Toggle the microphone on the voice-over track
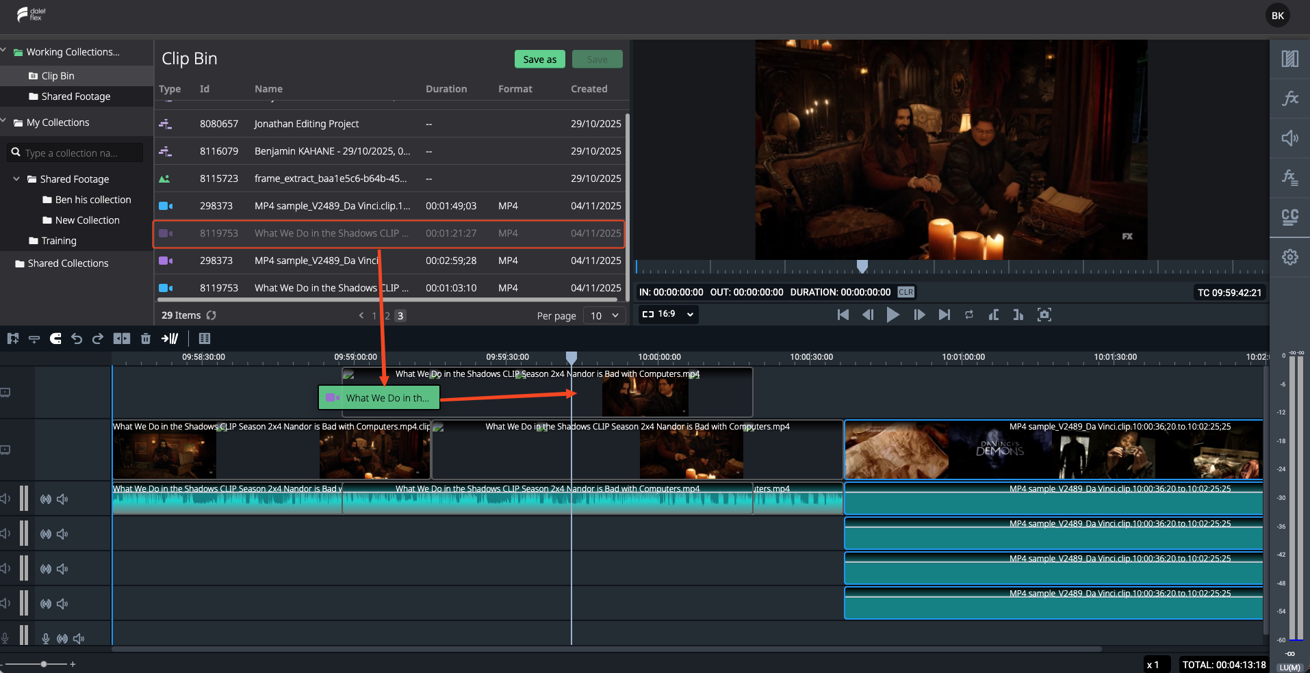Viewport: 1310px width, 673px height. pos(46,639)
